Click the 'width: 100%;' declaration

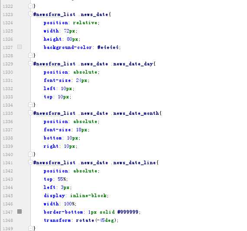pyautogui.click(x=60, y=204)
